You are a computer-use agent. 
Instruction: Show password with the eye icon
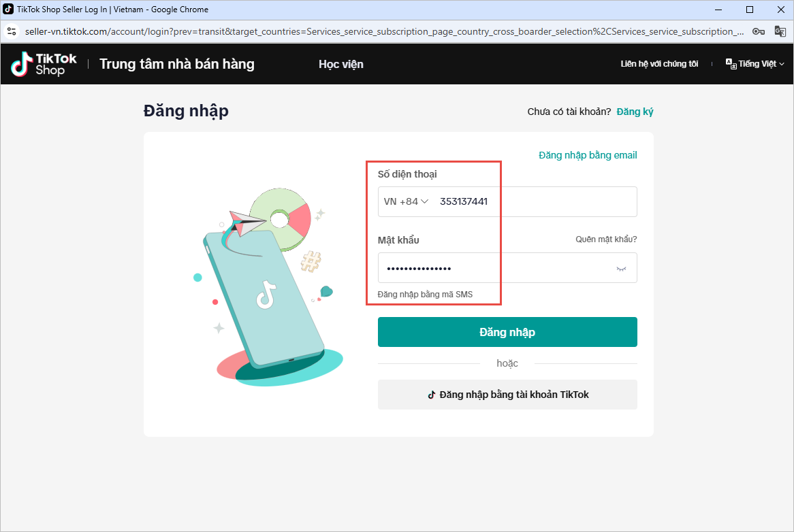[x=621, y=269]
